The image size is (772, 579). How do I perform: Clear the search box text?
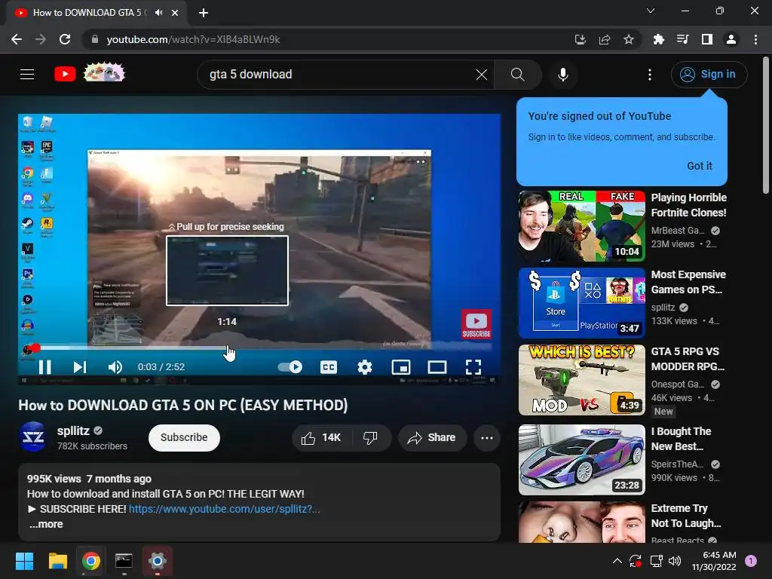click(x=482, y=75)
